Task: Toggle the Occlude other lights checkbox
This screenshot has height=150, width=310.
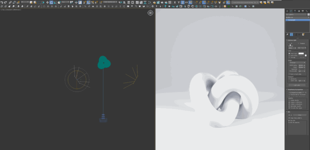Action: (x=289, y=108)
